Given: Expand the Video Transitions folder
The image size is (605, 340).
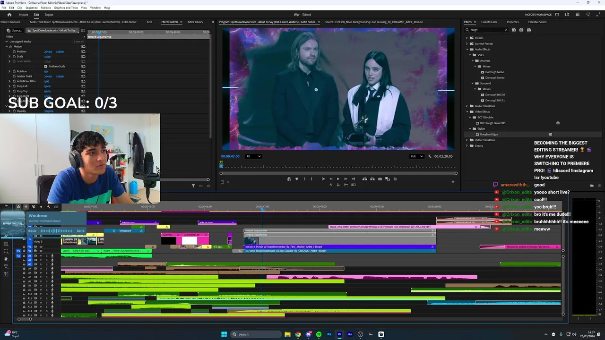Looking at the screenshot, I should pos(467,140).
